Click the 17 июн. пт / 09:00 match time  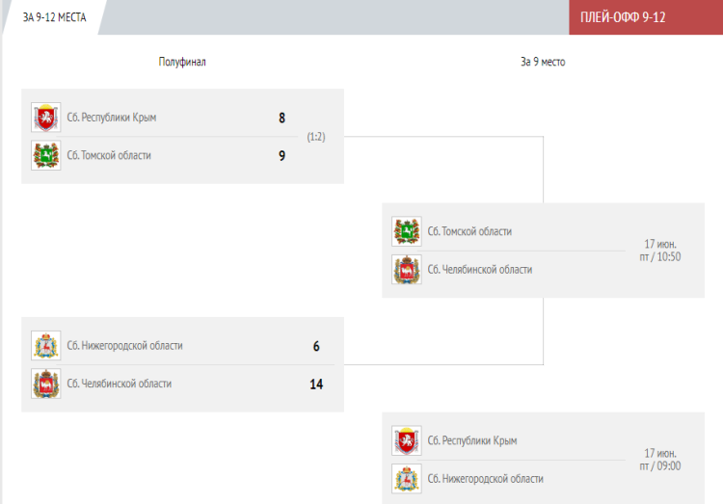(660, 460)
